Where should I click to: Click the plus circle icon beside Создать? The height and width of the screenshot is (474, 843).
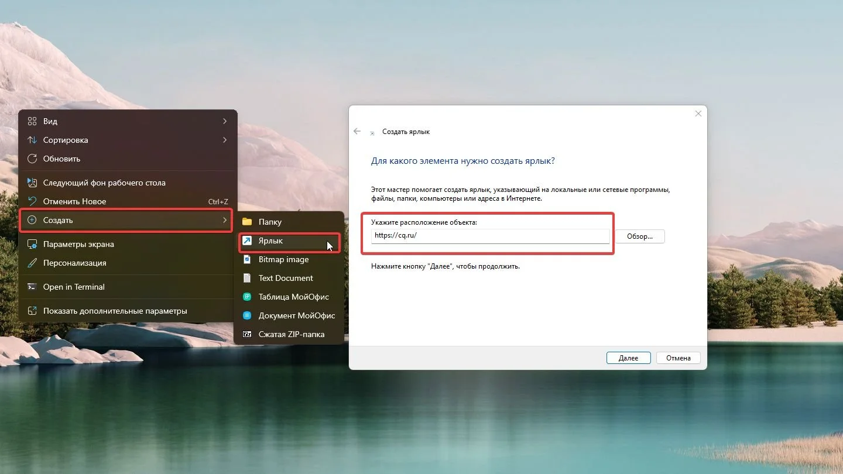[32, 220]
